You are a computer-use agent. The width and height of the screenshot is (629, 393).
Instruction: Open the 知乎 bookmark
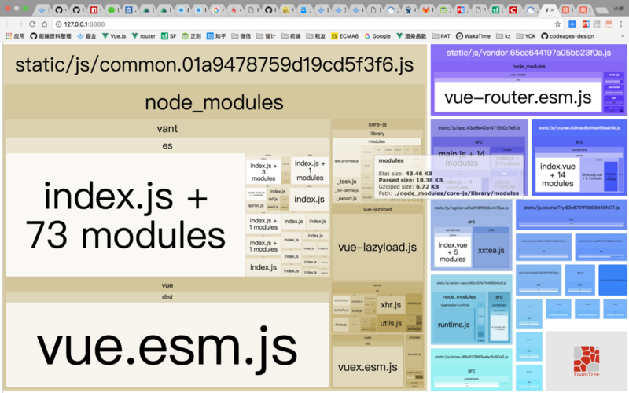(x=216, y=36)
